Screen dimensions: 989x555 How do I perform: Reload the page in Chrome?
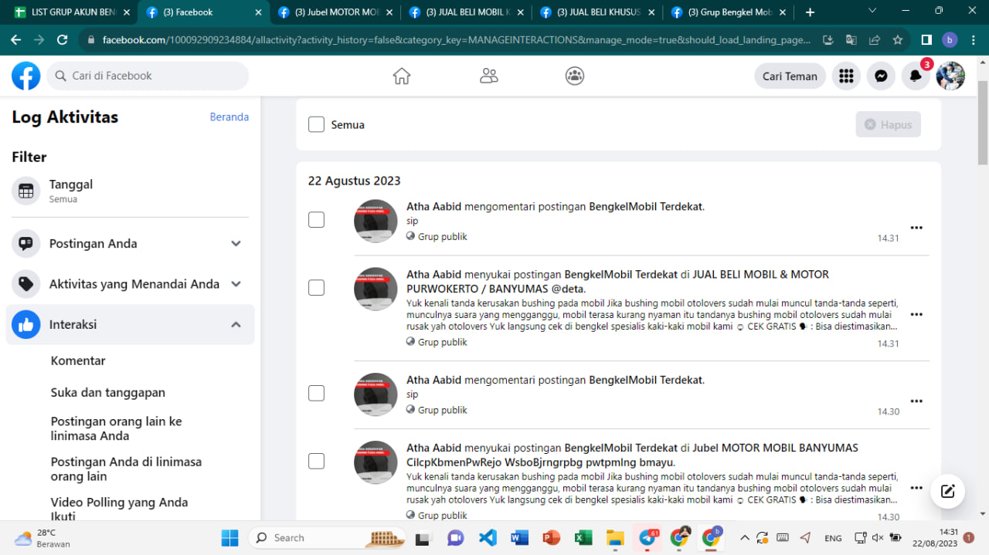62,39
